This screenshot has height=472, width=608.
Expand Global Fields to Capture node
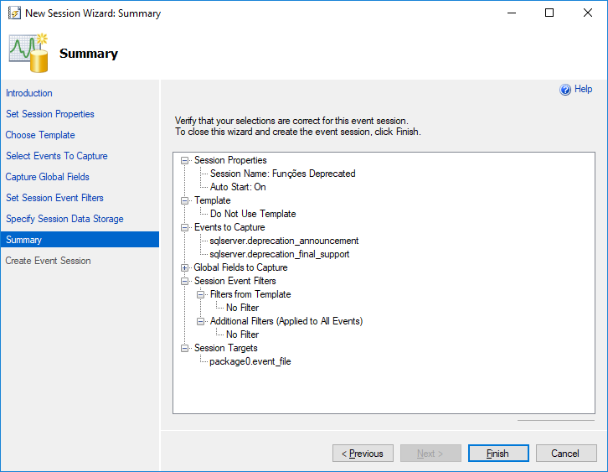click(x=184, y=267)
